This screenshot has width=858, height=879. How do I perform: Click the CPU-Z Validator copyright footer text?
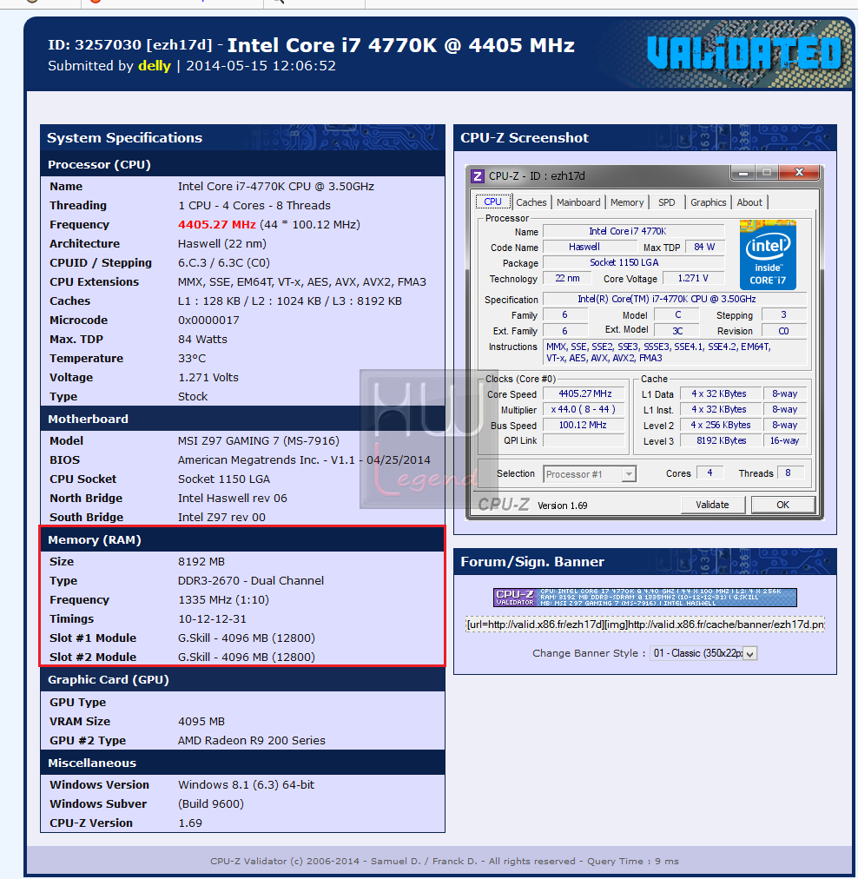point(445,861)
